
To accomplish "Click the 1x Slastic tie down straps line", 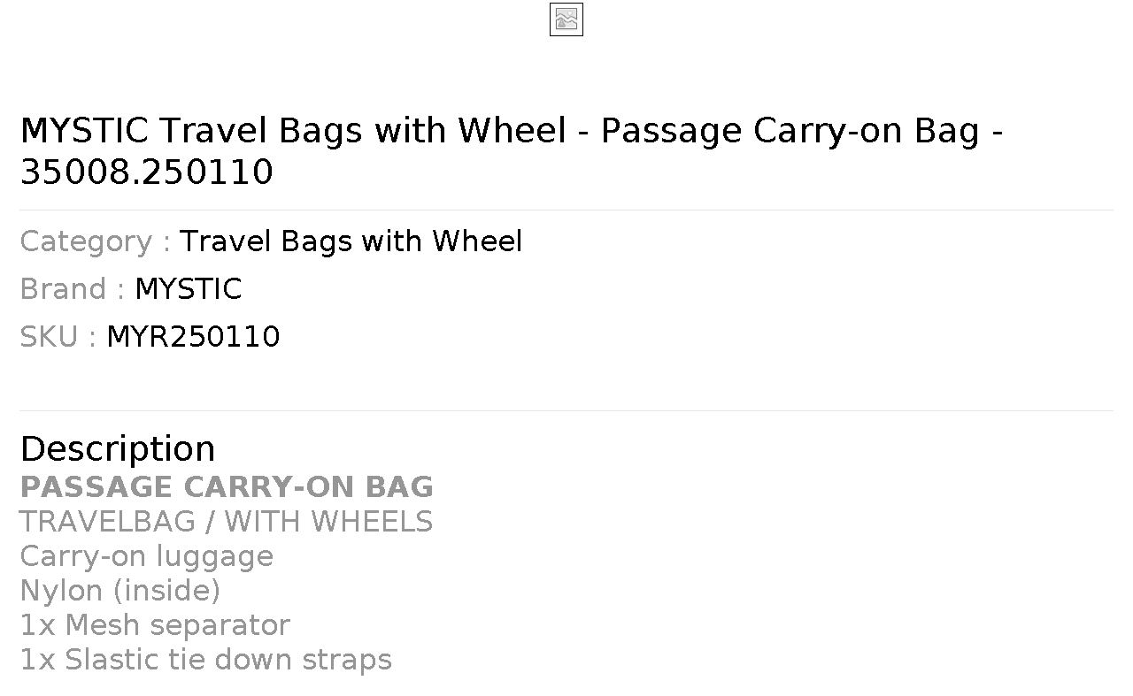I will pyautogui.click(x=205, y=660).
